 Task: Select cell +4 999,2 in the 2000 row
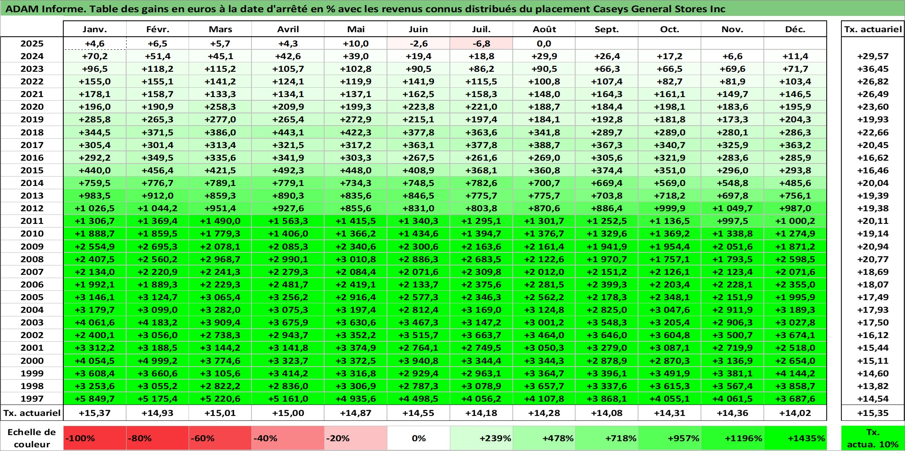click(158, 361)
